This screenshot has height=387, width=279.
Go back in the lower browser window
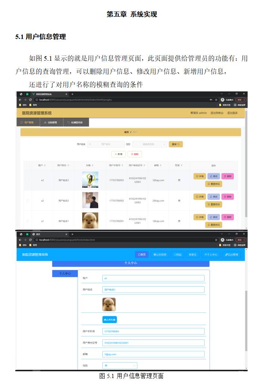tap(20, 240)
